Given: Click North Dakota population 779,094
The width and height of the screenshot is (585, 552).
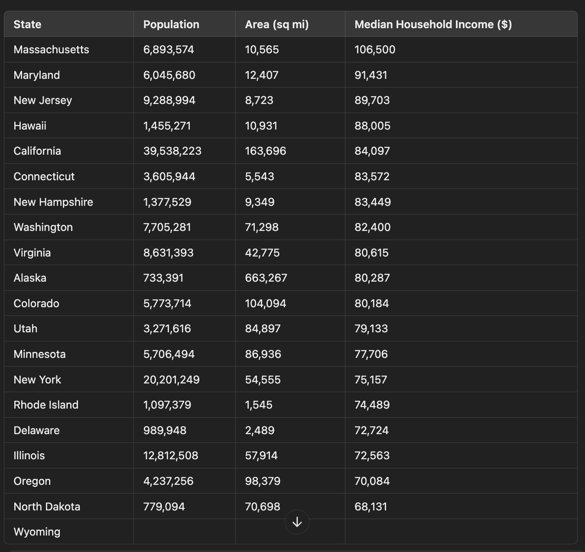Looking at the screenshot, I should tap(164, 507).
